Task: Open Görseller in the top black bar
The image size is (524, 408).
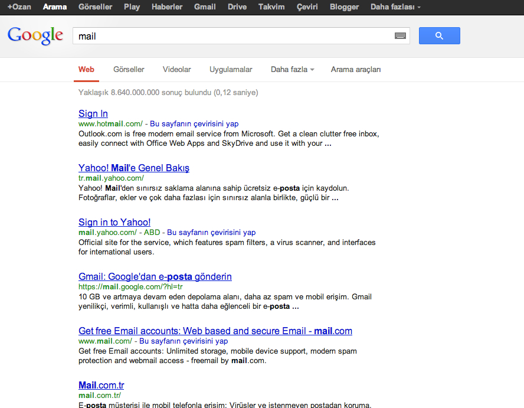Action: click(95, 6)
